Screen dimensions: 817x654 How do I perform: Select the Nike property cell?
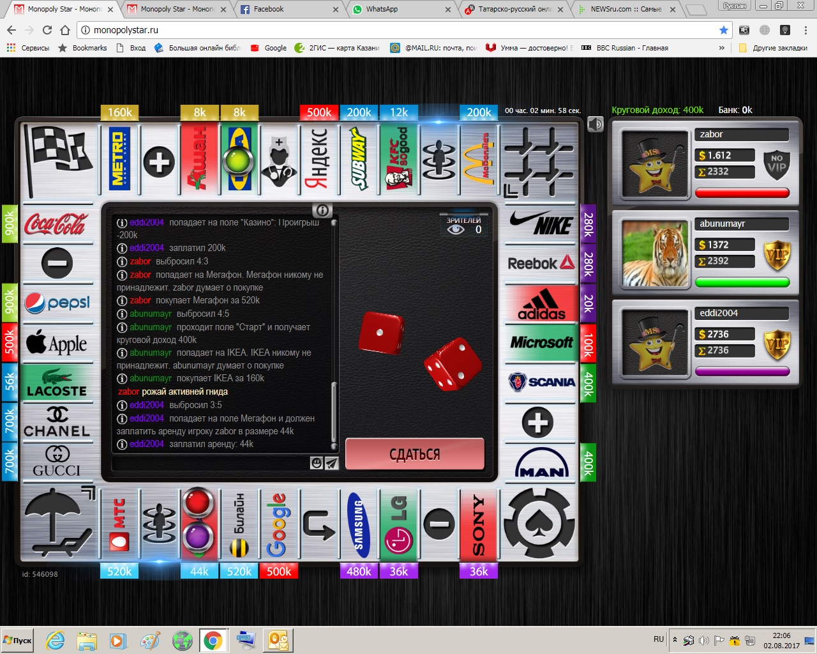pyautogui.click(x=541, y=224)
